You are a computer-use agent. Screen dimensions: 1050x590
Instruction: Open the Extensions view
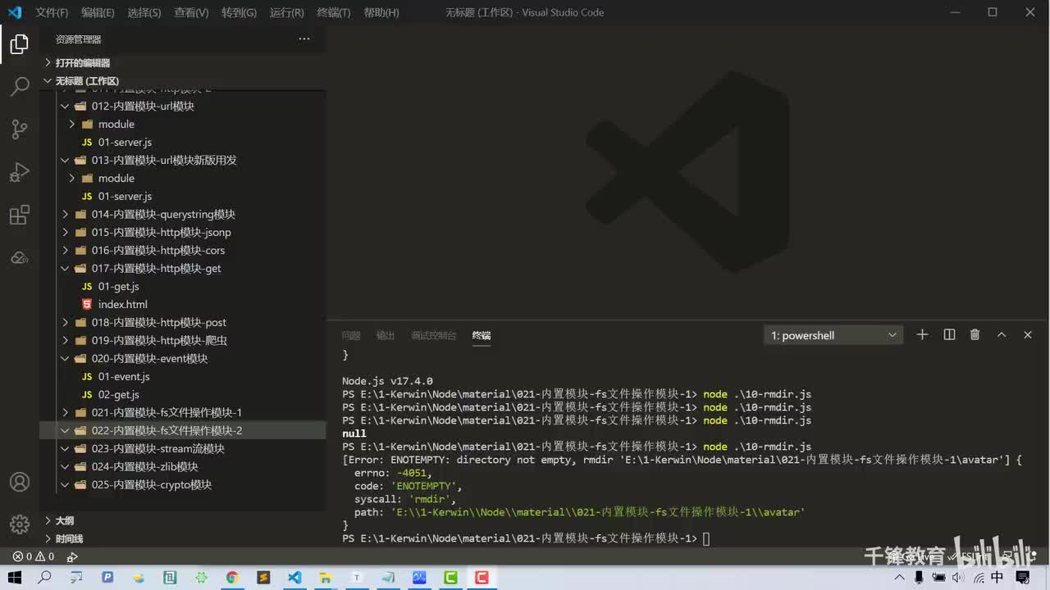pyautogui.click(x=20, y=216)
